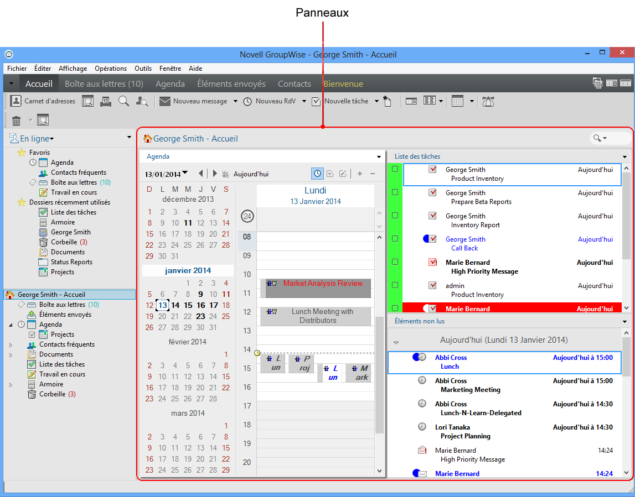Click the Nouvelle tâche checkbox icon

(316, 102)
